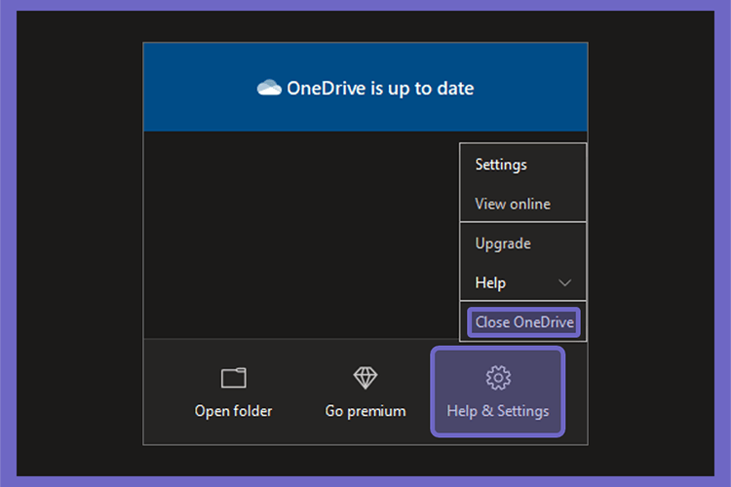Click the highlighted Help & Settings button area
The height and width of the screenshot is (487, 731).
coord(498,392)
